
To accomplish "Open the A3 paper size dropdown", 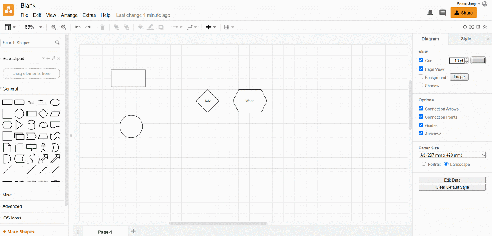I will [x=452, y=155].
